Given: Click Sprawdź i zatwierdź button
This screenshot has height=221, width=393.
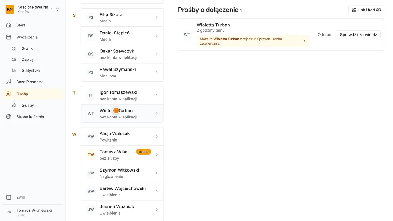Looking at the screenshot, I should point(359,35).
